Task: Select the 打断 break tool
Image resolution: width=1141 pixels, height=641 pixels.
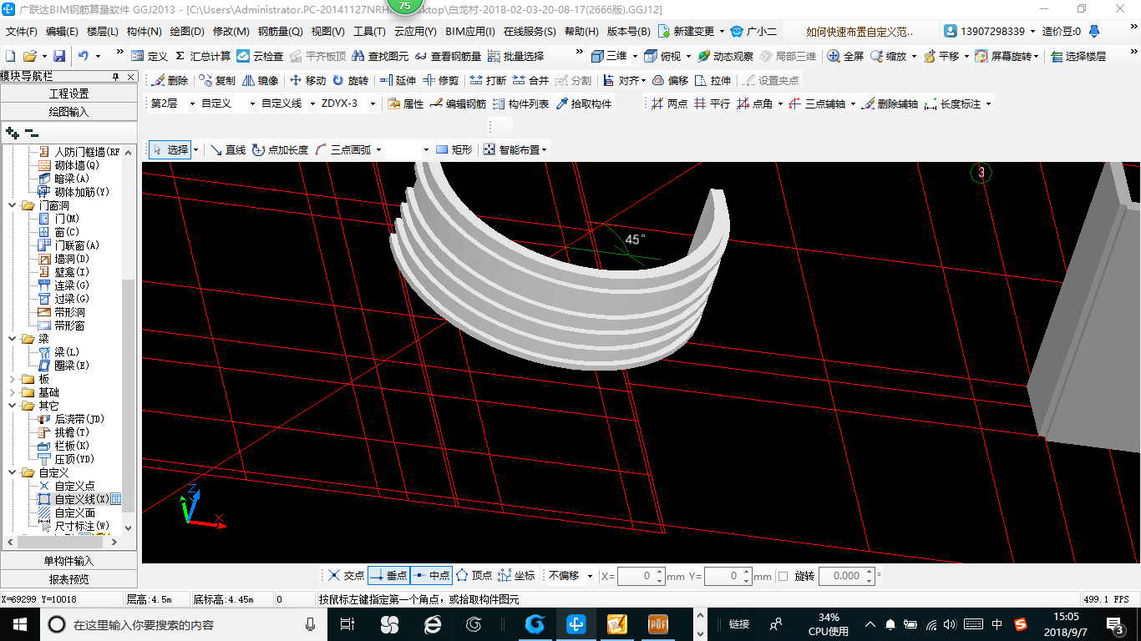Action: [x=488, y=81]
